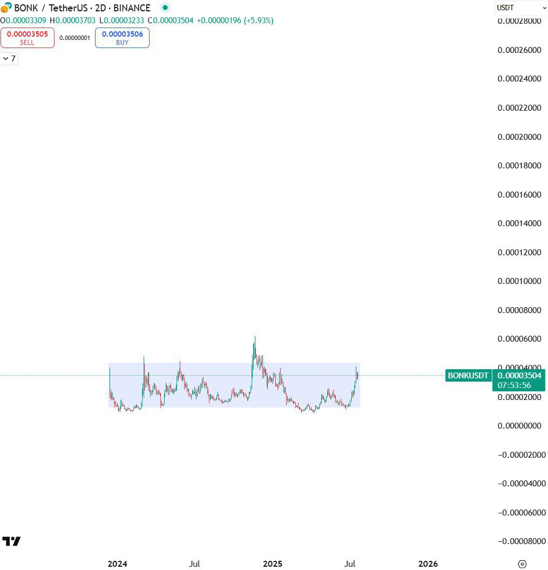The width and height of the screenshot is (548, 570).
Task: Expand the USDT currency dropdown
Action: coord(521,8)
